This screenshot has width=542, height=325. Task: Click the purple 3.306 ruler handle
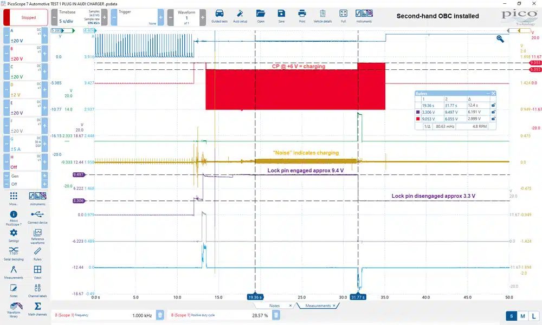[79, 200]
